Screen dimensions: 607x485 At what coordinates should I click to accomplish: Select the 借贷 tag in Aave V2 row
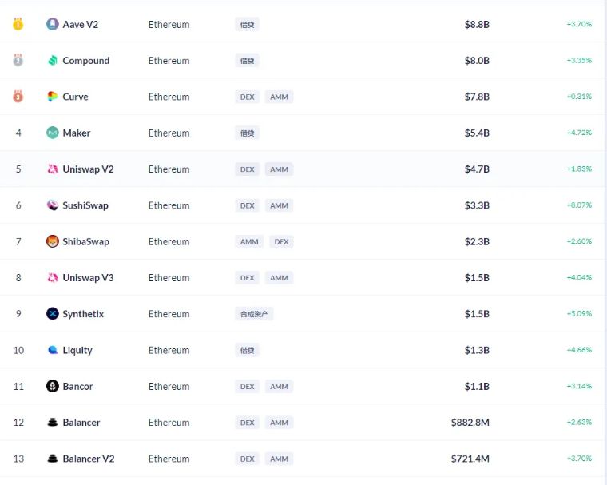(x=247, y=25)
